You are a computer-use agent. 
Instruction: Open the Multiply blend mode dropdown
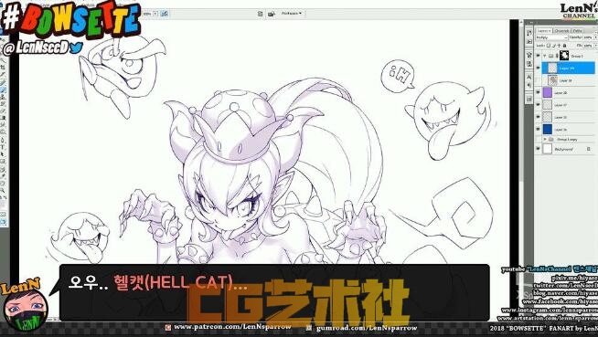(551, 37)
